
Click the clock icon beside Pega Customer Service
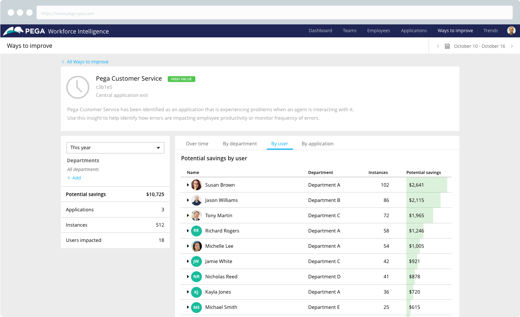click(78, 87)
